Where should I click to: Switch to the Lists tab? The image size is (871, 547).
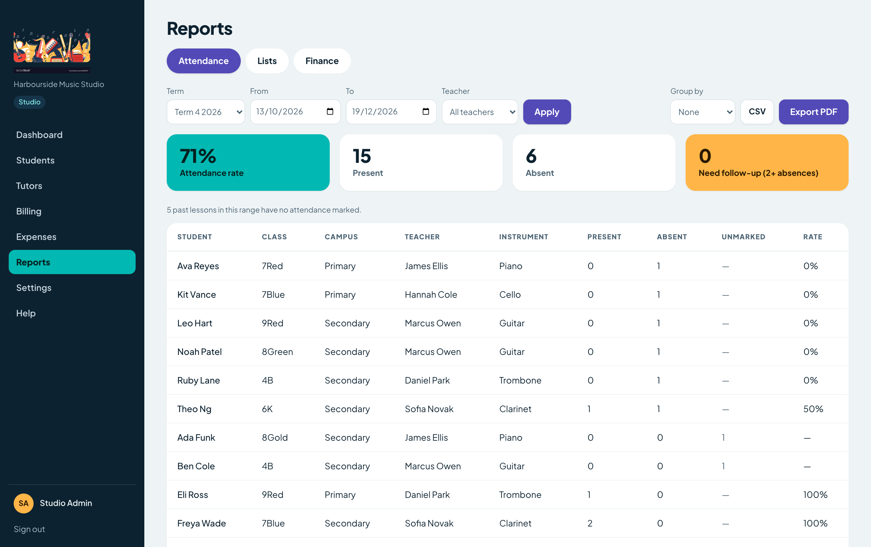click(267, 61)
